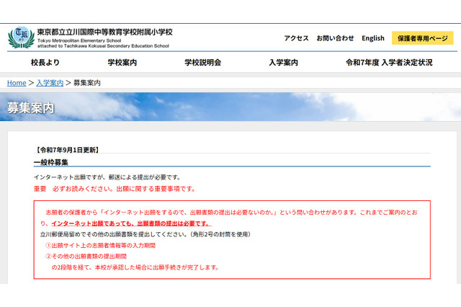Screen dimensions: 461x307
Task: Click the 令和7年9月1日更新 update note
Action: [66, 150]
